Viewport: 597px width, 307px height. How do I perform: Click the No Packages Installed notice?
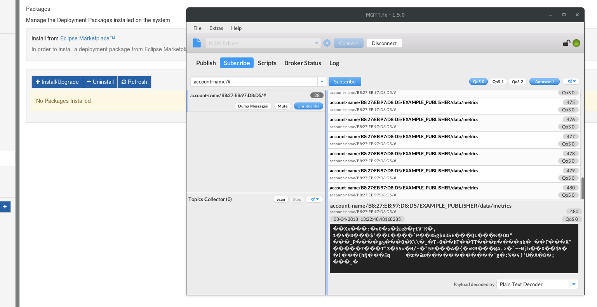click(63, 101)
